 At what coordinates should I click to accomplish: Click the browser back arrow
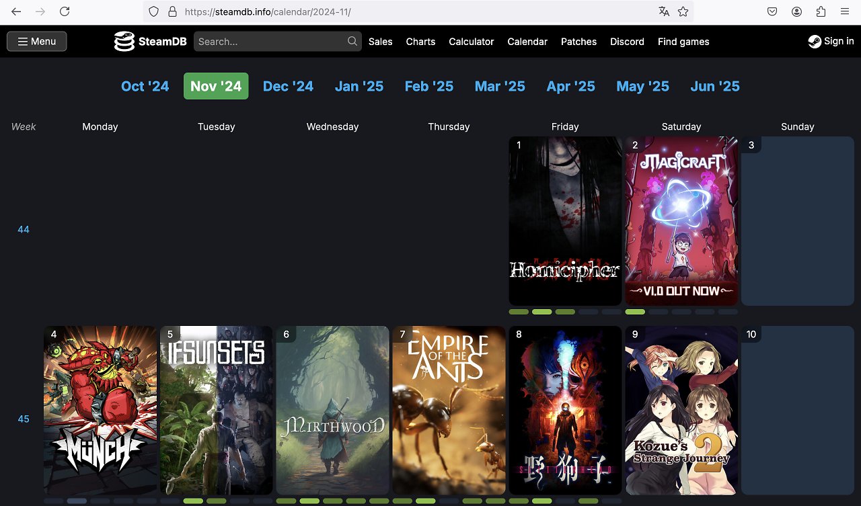pyautogui.click(x=16, y=11)
